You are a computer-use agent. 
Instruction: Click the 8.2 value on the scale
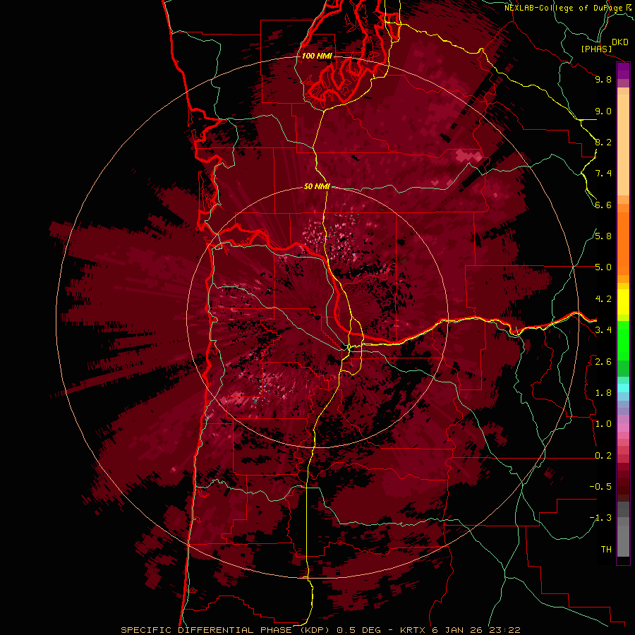coord(603,142)
